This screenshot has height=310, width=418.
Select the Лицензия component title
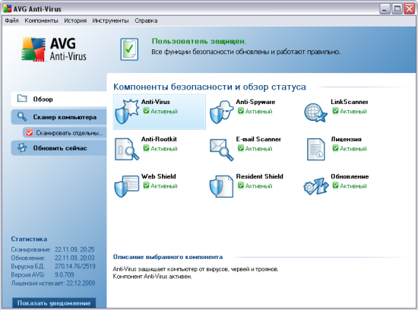pyautogui.click(x=346, y=139)
